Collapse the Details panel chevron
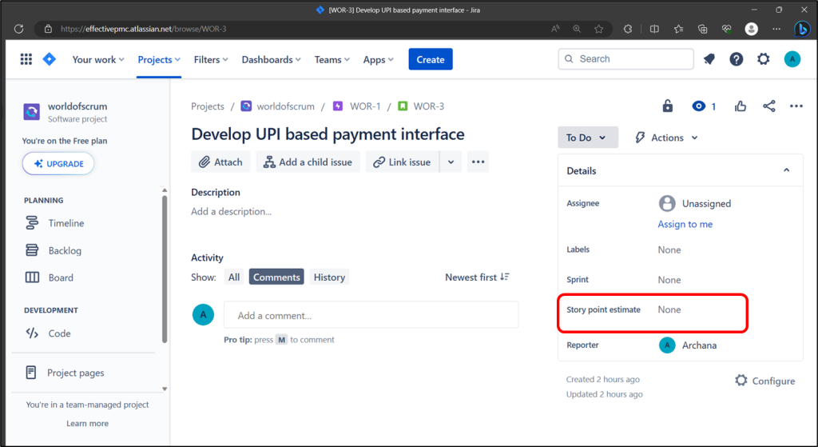 [x=786, y=170]
